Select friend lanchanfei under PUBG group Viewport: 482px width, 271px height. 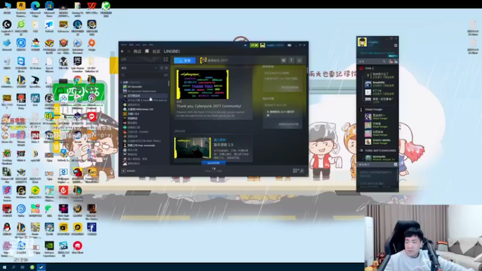pos(380,158)
